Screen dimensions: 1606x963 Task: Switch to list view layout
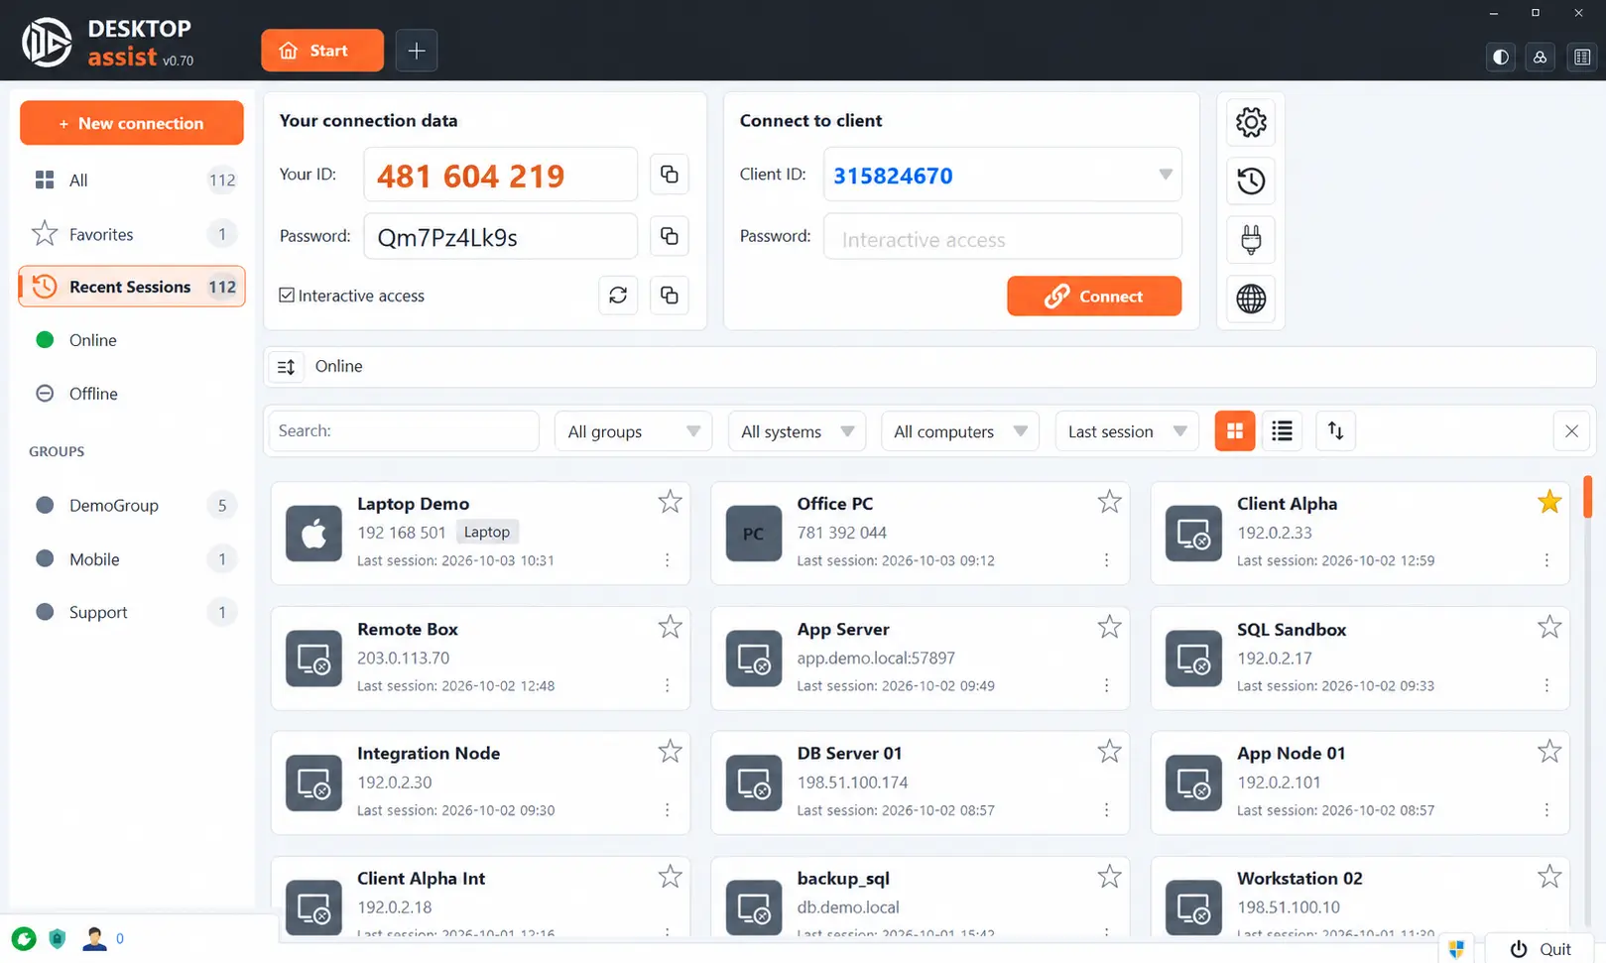[1282, 431]
